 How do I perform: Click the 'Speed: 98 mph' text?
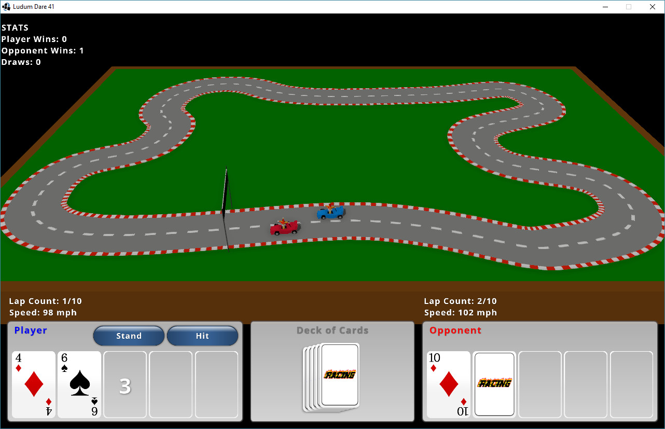43,312
